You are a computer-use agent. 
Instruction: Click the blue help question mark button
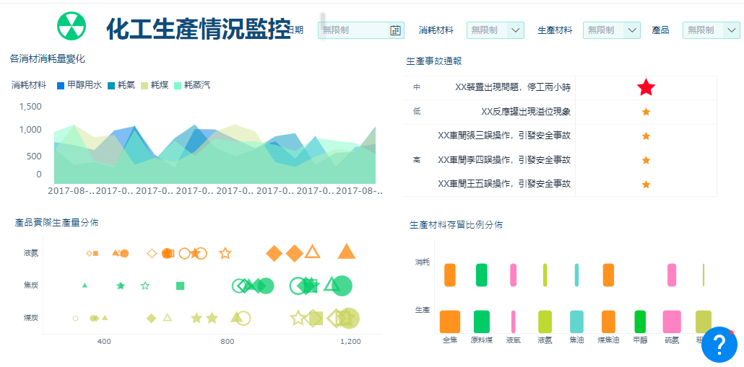(x=719, y=344)
